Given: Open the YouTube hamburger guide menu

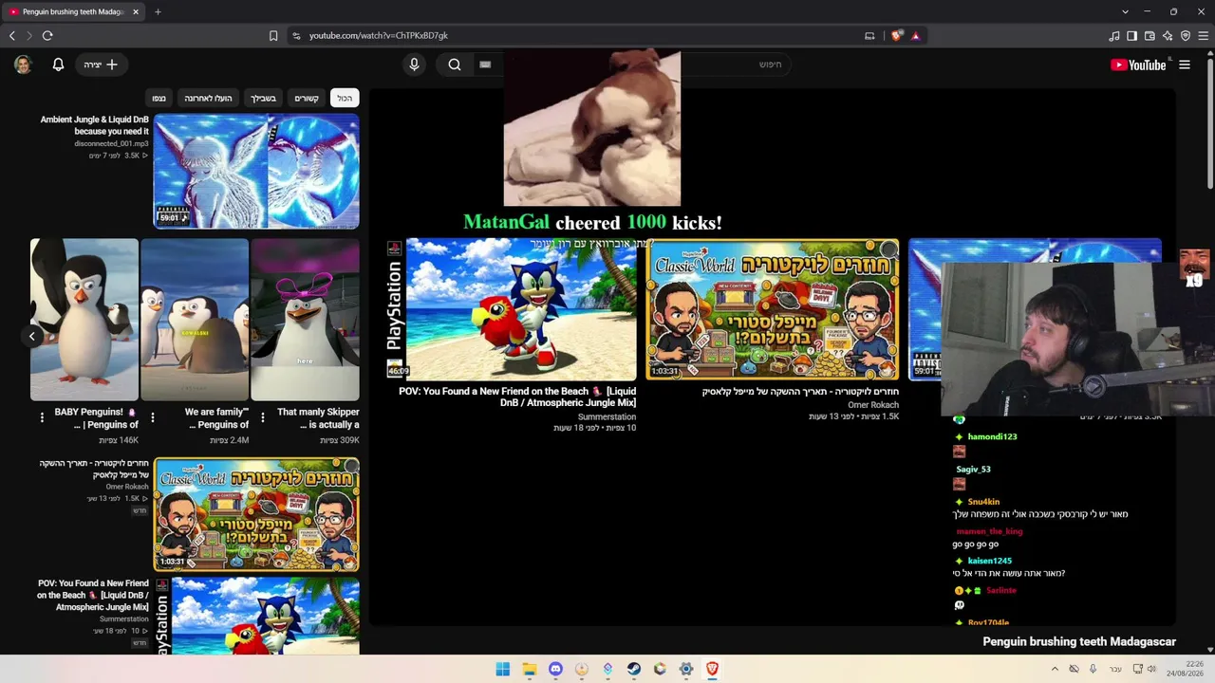Looking at the screenshot, I should click(1184, 65).
